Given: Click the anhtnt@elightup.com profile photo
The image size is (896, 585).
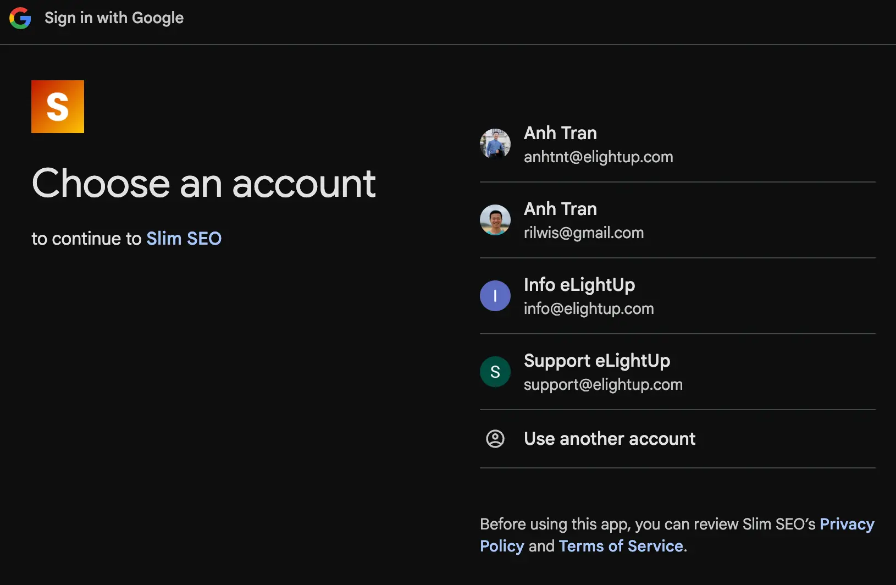Looking at the screenshot, I should click(x=495, y=144).
